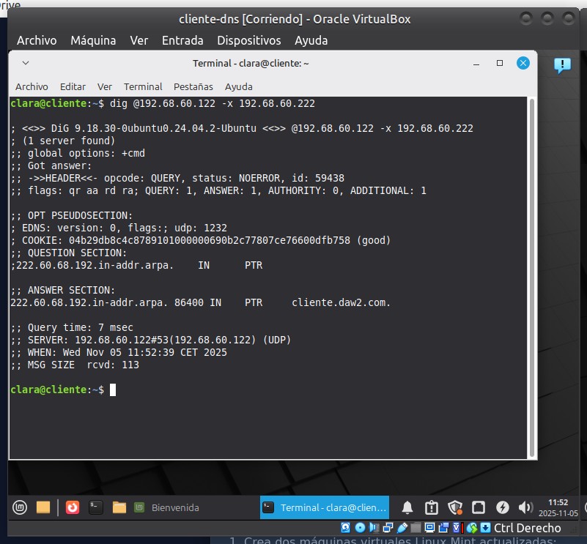The image size is (587, 544).
Task: Open the notifications bell in the tray
Action: click(x=407, y=507)
